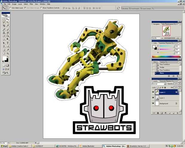185x148 pixels.
Task: Hide the Background layer eye icon
Action: pyautogui.click(x=153, y=104)
